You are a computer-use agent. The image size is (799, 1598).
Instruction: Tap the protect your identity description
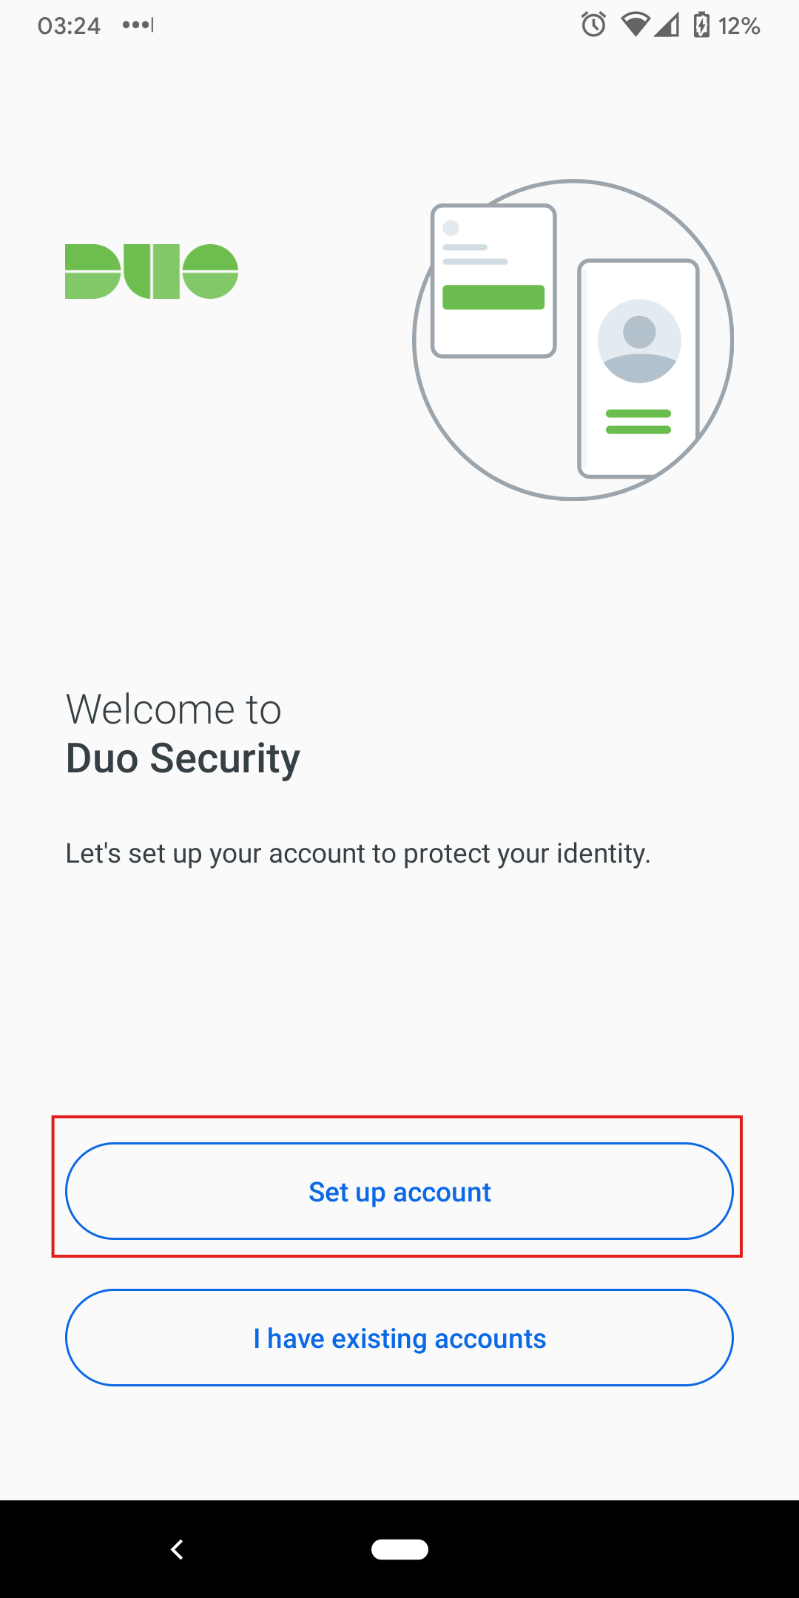click(358, 853)
